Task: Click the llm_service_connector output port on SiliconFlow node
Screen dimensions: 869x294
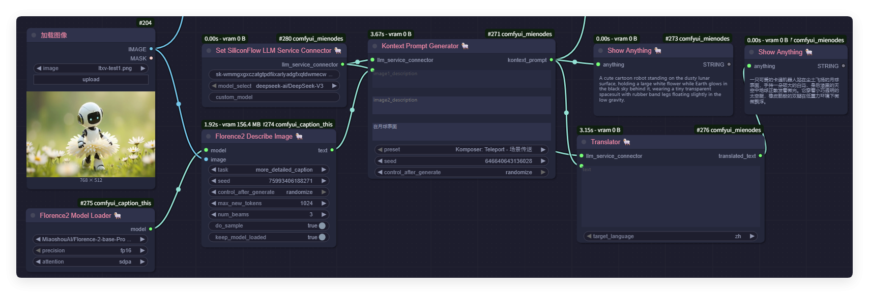Action: click(x=342, y=64)
